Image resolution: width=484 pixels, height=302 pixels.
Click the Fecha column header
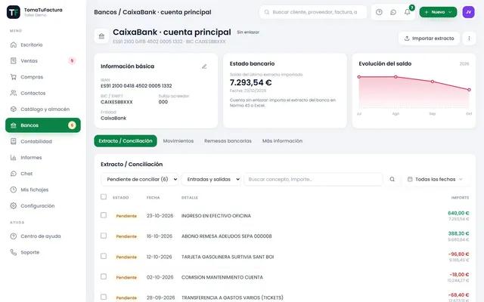click(153, 198)
